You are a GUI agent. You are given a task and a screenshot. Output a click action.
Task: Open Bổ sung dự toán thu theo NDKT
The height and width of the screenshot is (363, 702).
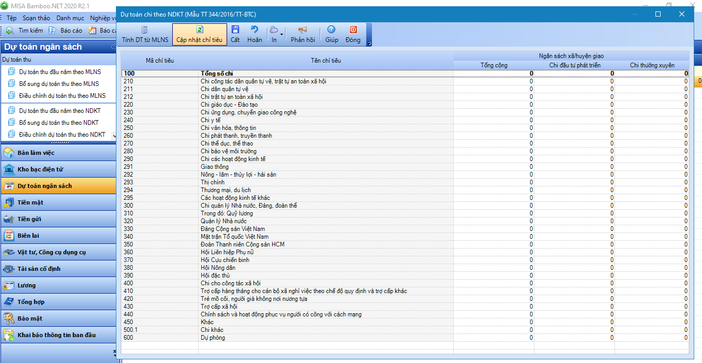coord(58,123)
